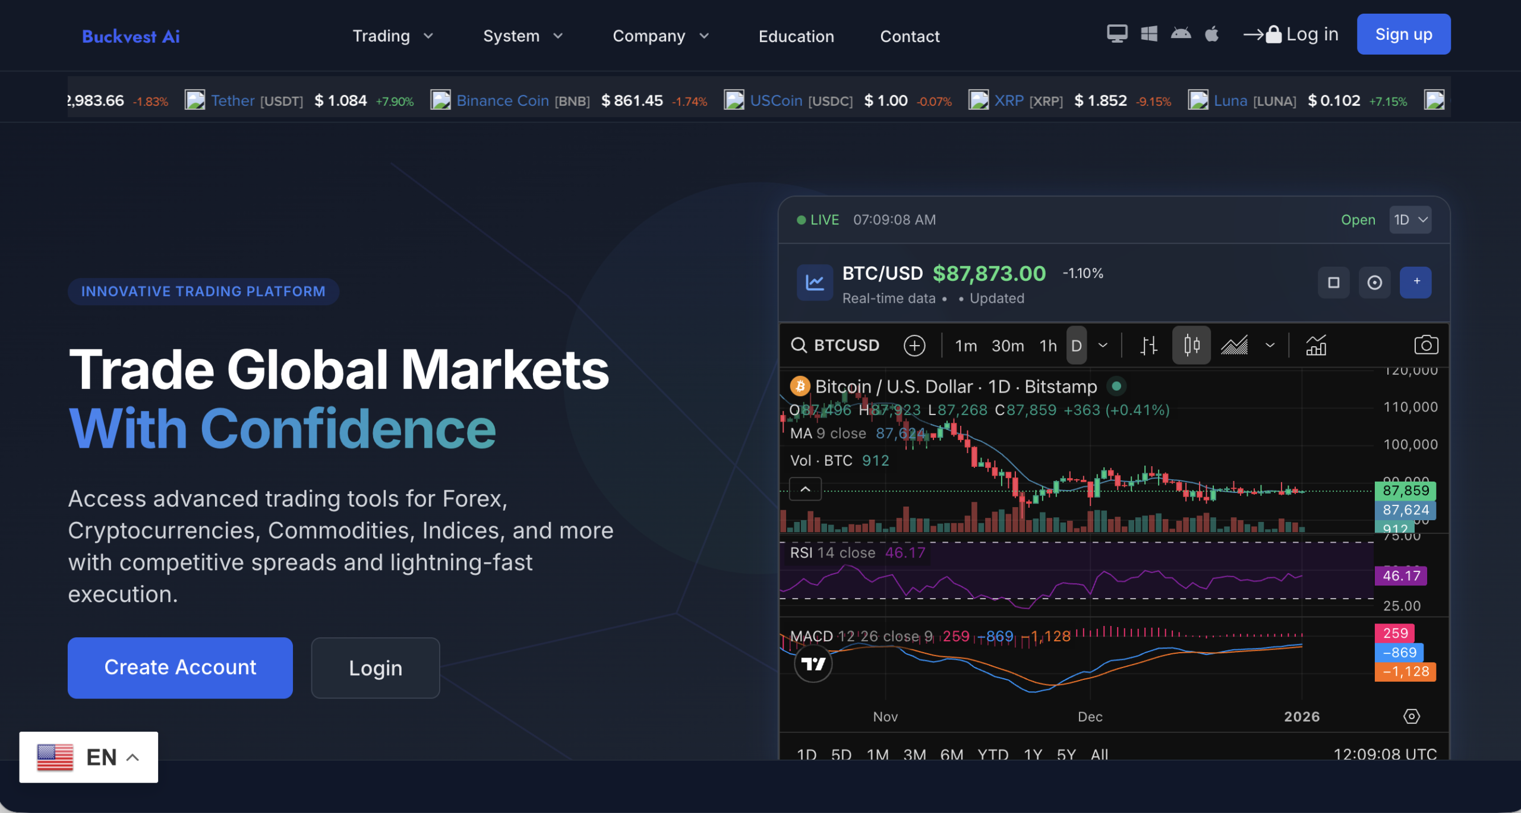1521x813 pixels.
Task: Select the candlestick chart style
Action: pyautogui.click(x=1191, y=345)
